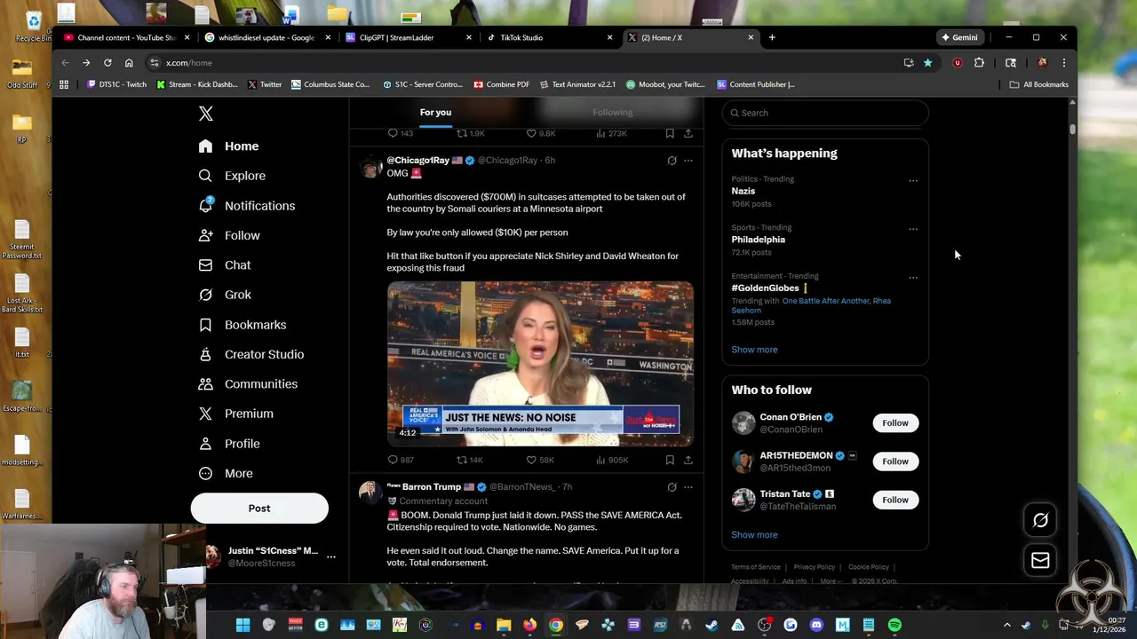Image resolution: width=1137 pixels, height=639 pixels.
Task: Open more options on Chicago1Ray post
Action: (x=688, y=161)
